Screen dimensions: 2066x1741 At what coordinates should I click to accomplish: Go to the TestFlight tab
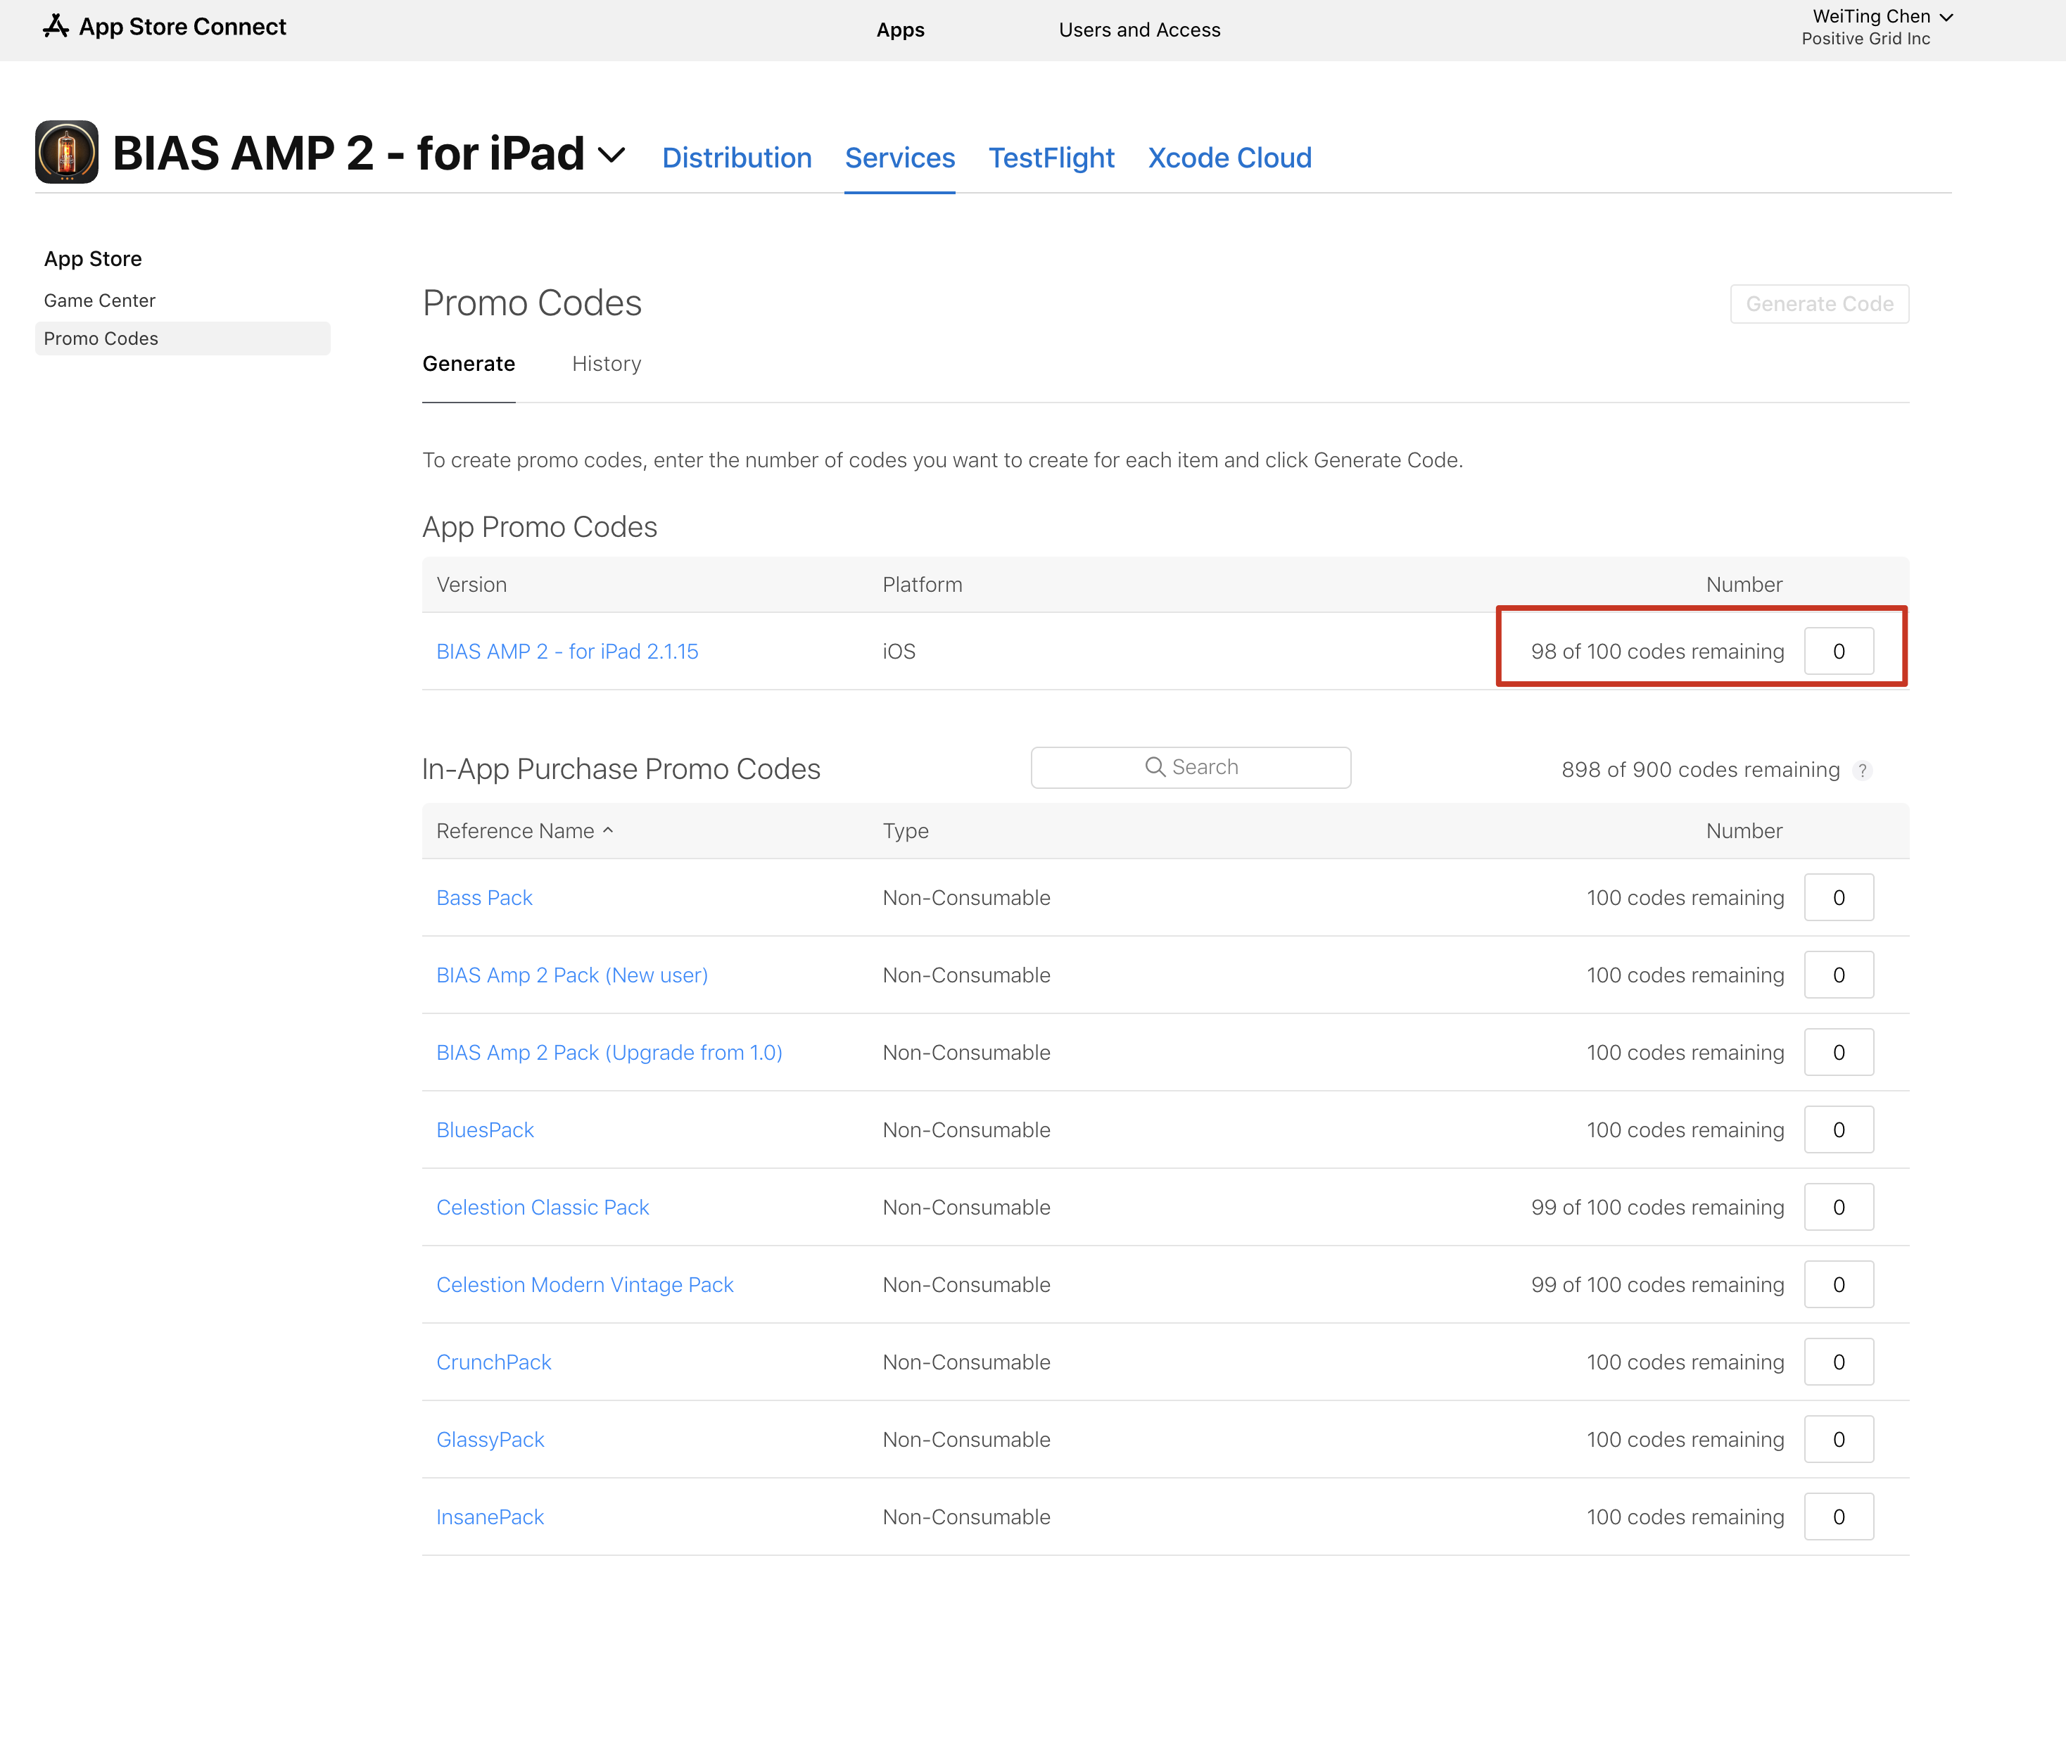(x=1052, y=158)
